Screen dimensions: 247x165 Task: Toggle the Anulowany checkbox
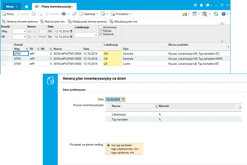click(101, 27)
